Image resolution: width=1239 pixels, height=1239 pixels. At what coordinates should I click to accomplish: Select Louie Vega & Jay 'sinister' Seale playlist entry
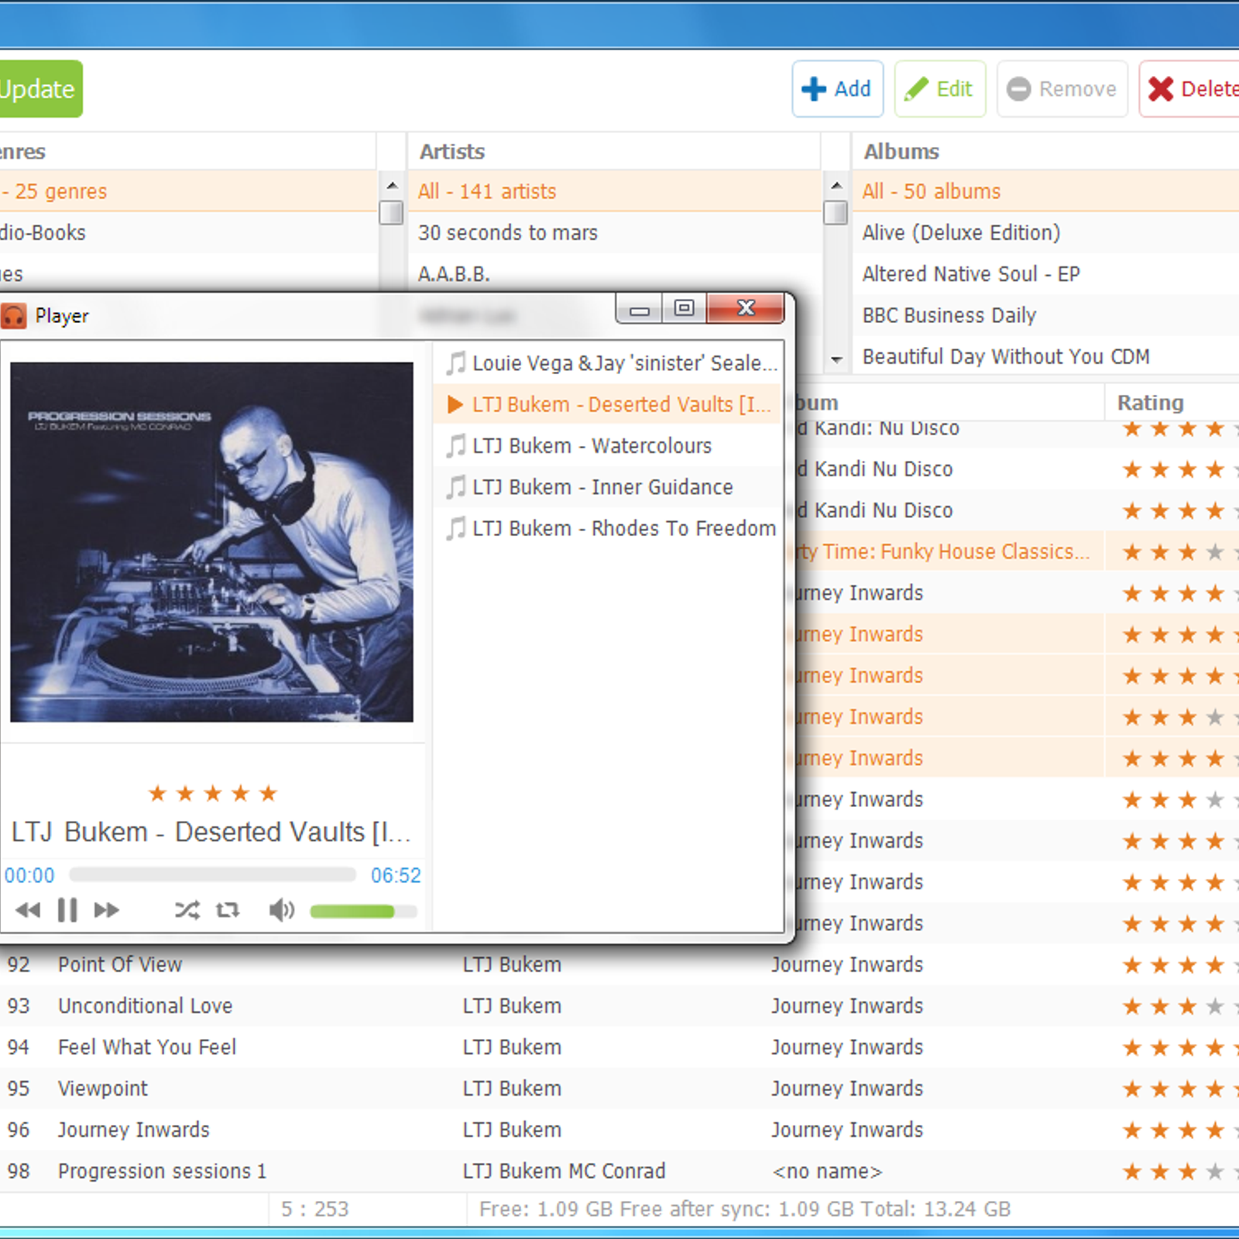pos(609,363)
